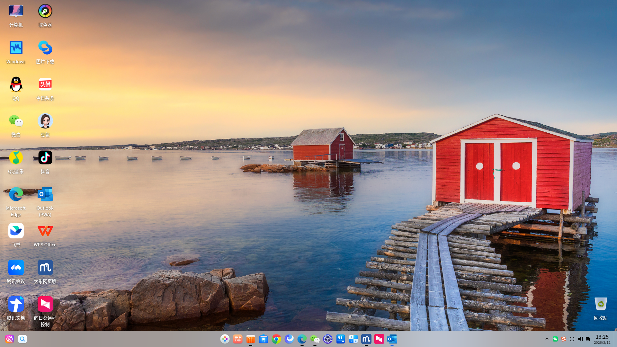Open Chrome from the taskbar

276,339
